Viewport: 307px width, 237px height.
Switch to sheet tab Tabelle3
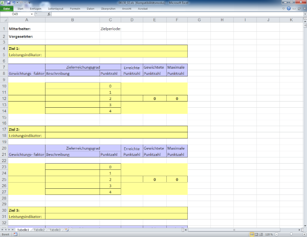click(x=55, y=230)
